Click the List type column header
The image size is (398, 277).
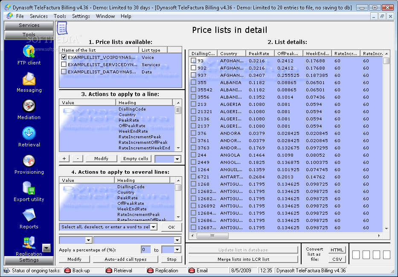point(153,50)
